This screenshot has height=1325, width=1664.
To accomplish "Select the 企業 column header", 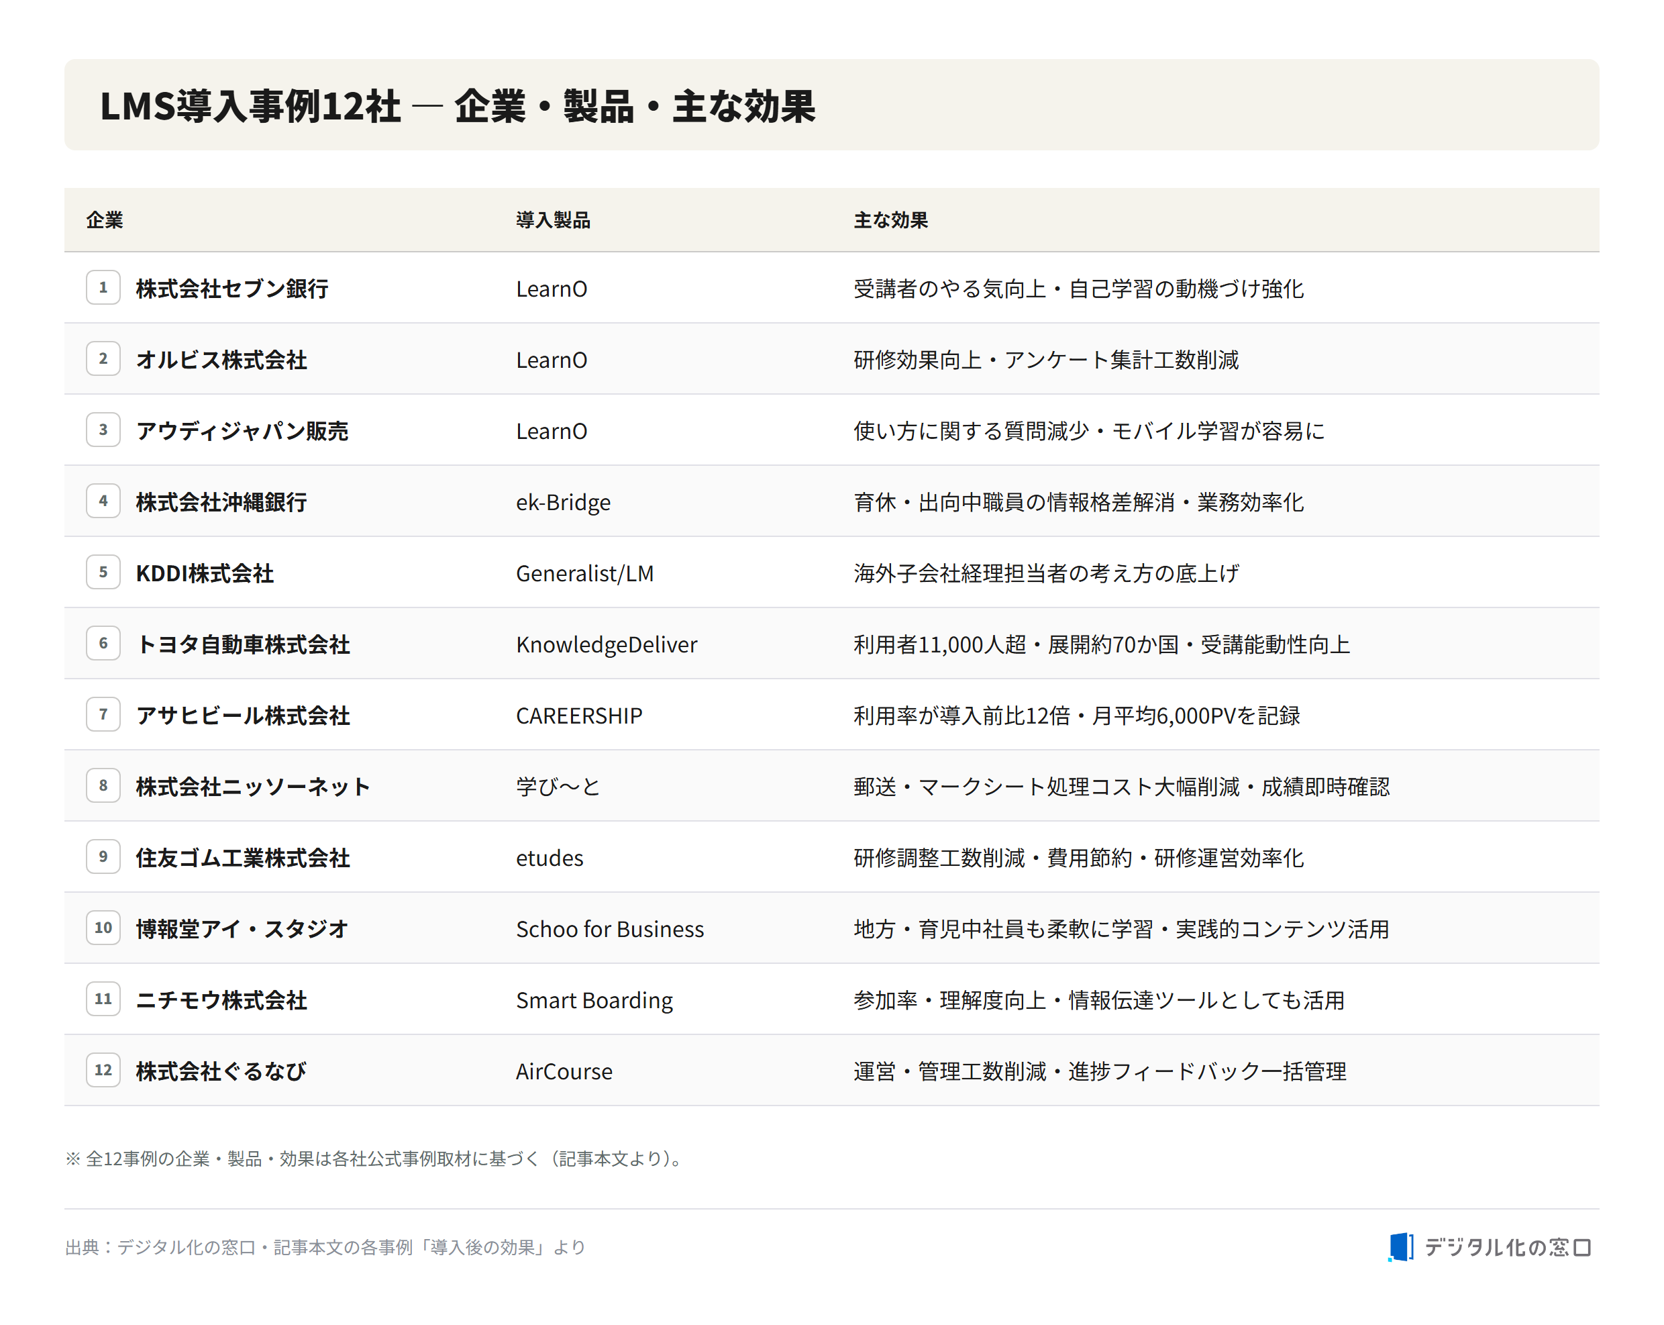I will 104,220.
